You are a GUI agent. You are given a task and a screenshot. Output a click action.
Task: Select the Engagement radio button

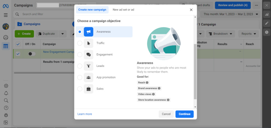[80, 55]
